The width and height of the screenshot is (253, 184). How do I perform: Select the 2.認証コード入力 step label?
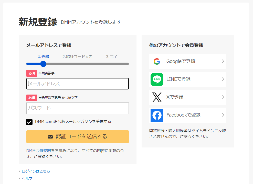tap(77, 57)
